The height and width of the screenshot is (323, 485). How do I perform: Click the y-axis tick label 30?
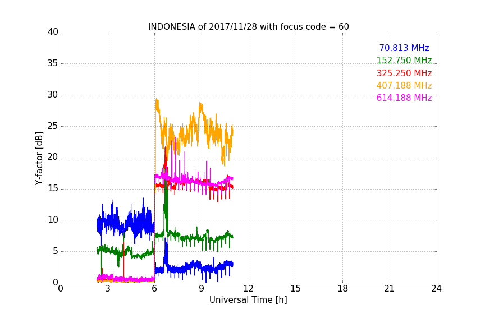click(x=53, y=95)
